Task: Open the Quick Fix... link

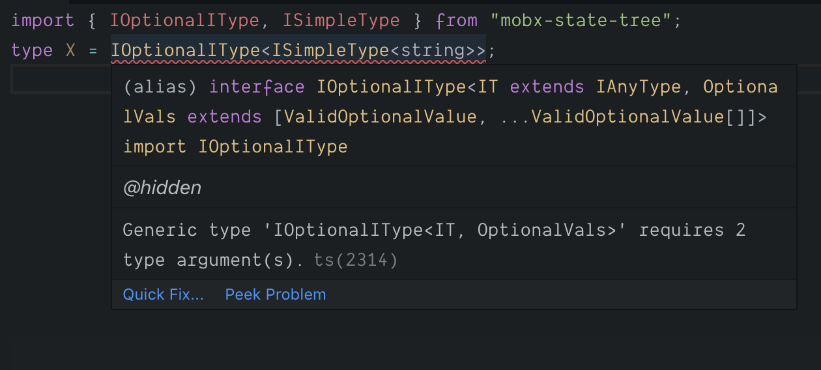Action: tap(163, 294)
